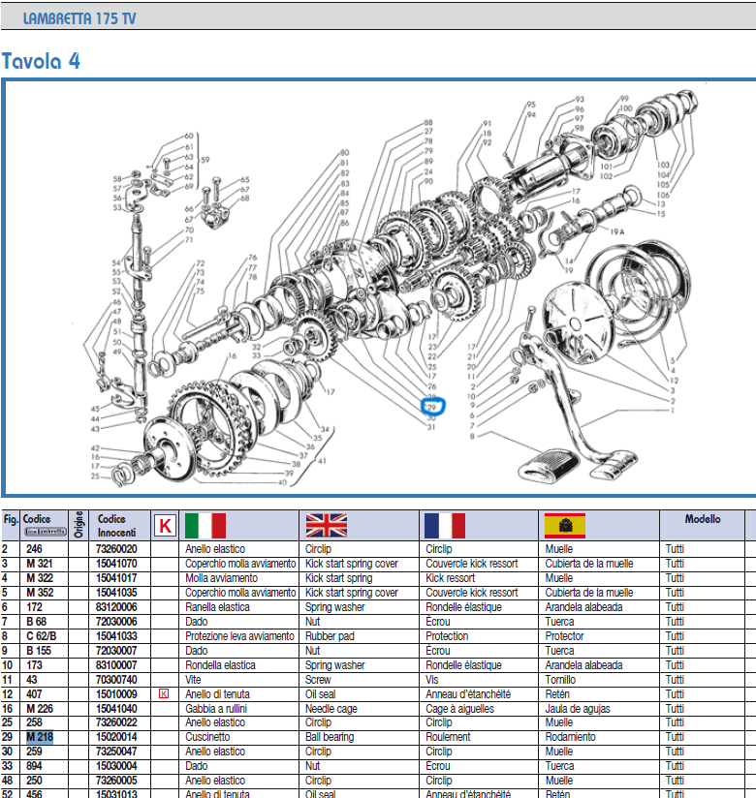Click Innocenti code 73260020

(x=116, y=549)
